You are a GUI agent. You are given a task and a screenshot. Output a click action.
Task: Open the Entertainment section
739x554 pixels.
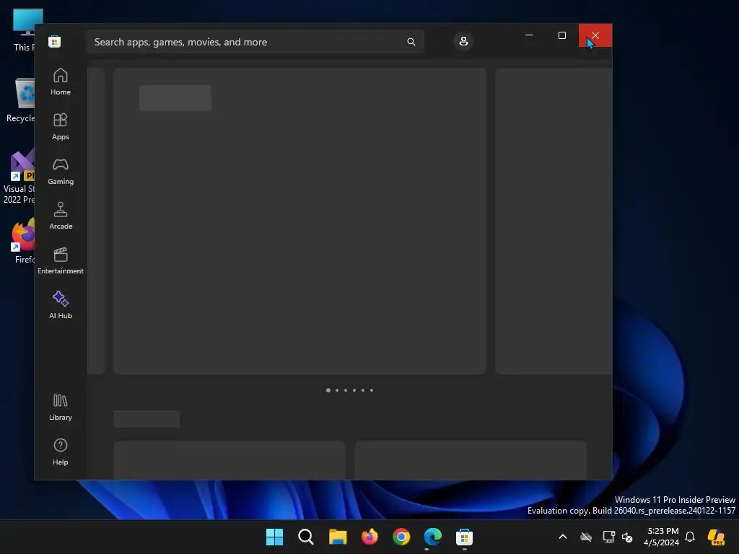(x=61, y=260)
